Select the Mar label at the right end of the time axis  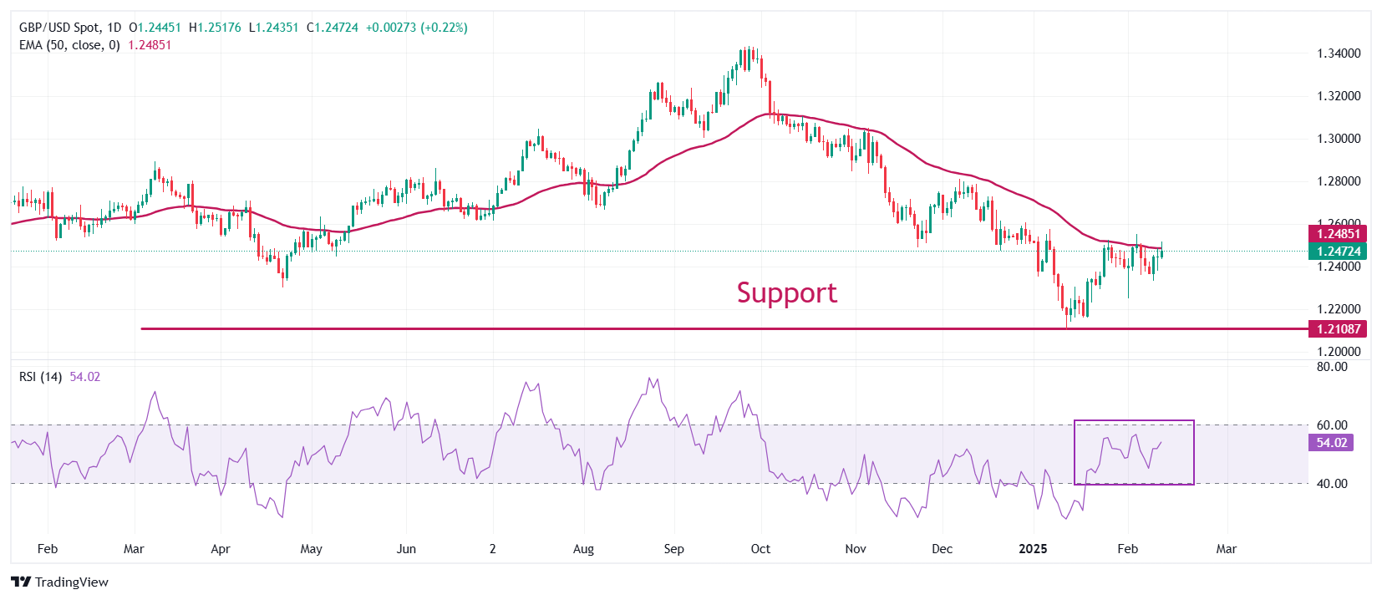point(1226,549)
